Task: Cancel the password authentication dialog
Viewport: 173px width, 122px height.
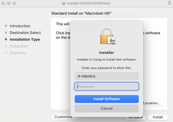Action: pos(106,108)
